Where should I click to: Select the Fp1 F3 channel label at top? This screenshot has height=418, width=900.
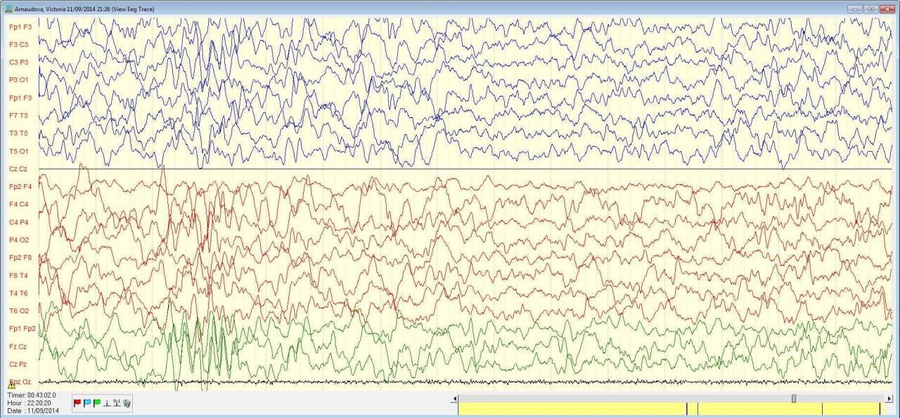point(20,27)
